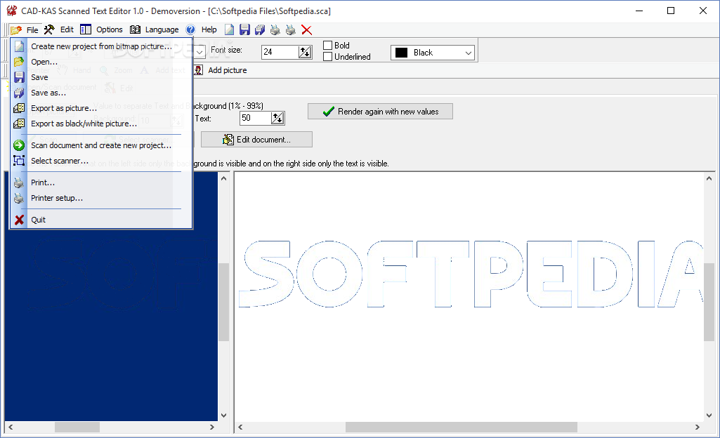The width and height of the screenshot is (720, 438).
Task: Click the blue floppy save toolbar icon
Action: (x=244, y=29)
